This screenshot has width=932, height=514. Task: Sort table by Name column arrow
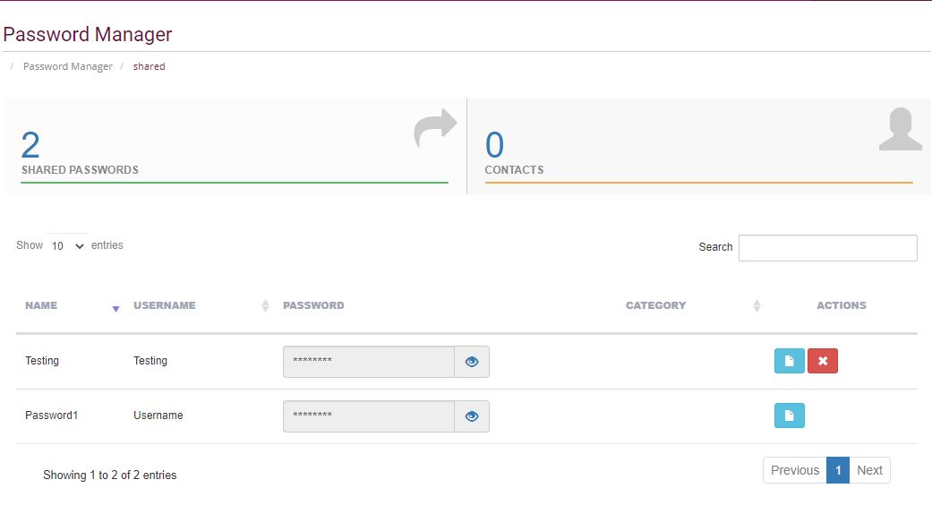(x=115, y=308)
